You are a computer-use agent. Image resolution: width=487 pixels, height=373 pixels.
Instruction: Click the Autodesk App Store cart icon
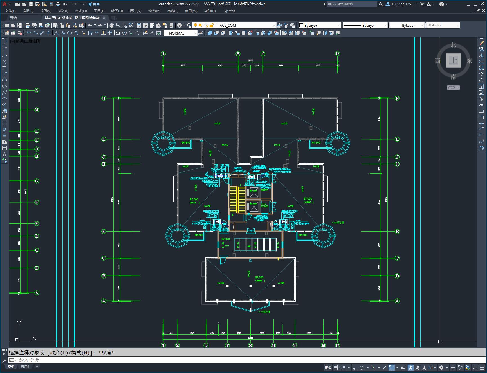click(x=422, y=4)
